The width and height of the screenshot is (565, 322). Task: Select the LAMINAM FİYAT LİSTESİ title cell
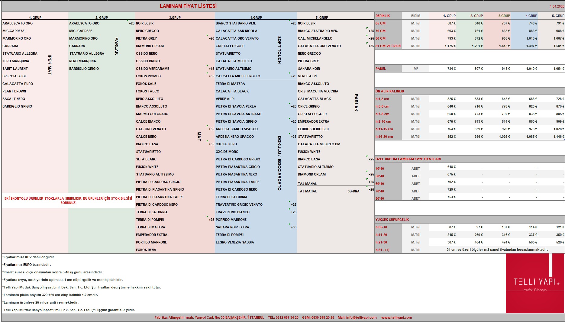188,6
